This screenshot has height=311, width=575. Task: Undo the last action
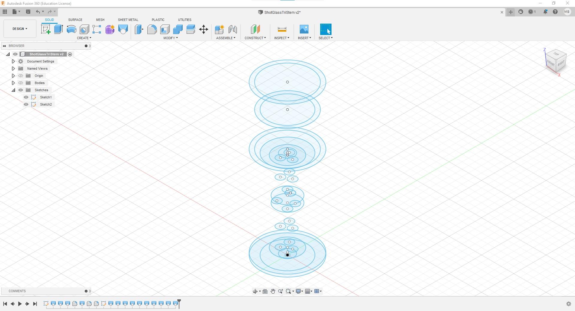pyautogui.click(x=38, y=12)
